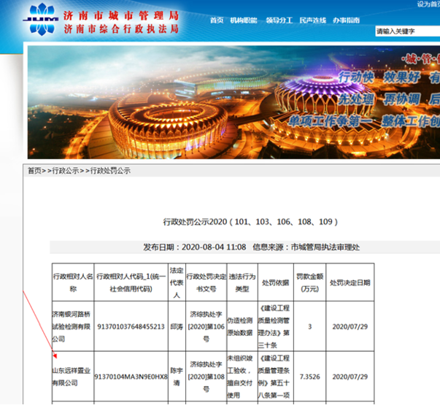Open the 民声连线 navigation item
This screenshot has height=408, width=440.
pyautogui.click(x=312, y=20)
